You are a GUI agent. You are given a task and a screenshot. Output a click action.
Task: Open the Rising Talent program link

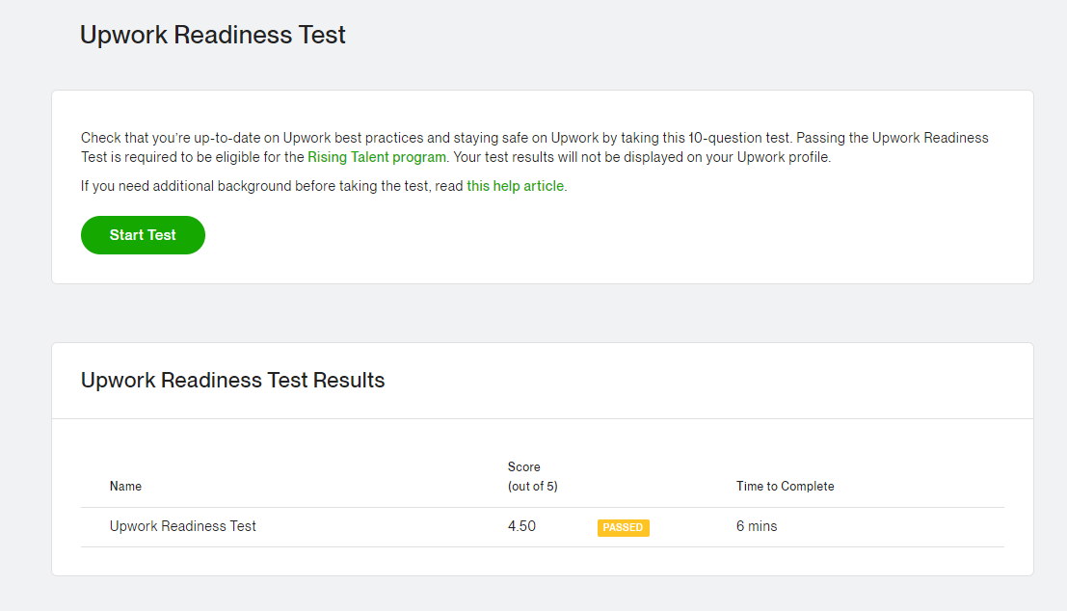[x=377, y=157]
